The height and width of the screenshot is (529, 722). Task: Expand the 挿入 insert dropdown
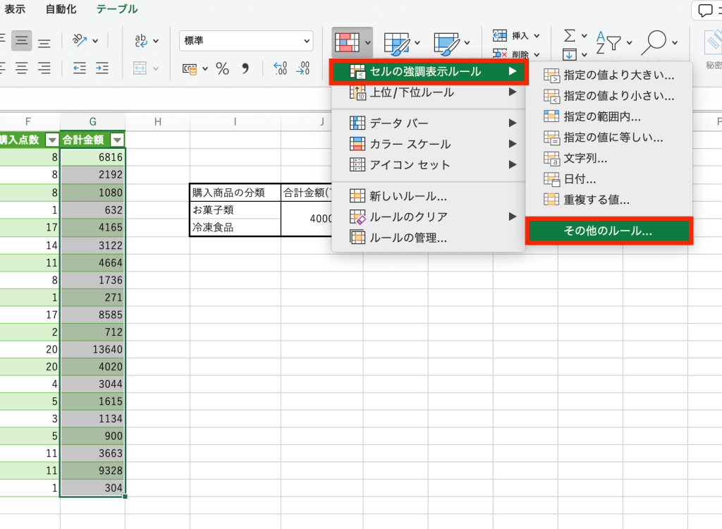pyautogui.click(x=537, y=35)
